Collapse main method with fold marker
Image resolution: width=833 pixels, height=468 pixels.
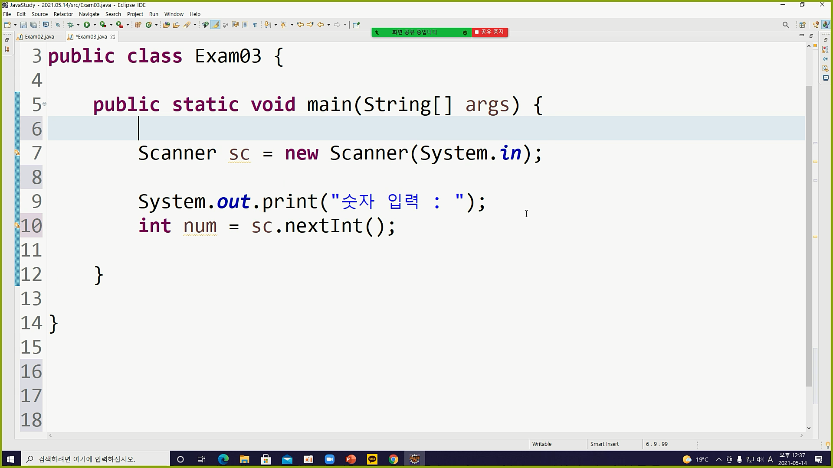tap(44, 104)
